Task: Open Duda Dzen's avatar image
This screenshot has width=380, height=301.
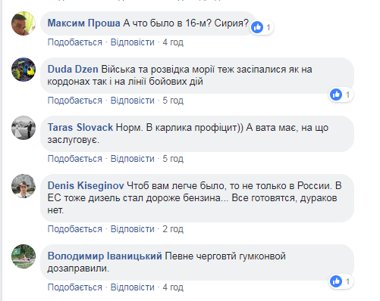Action: pos(24,70)
